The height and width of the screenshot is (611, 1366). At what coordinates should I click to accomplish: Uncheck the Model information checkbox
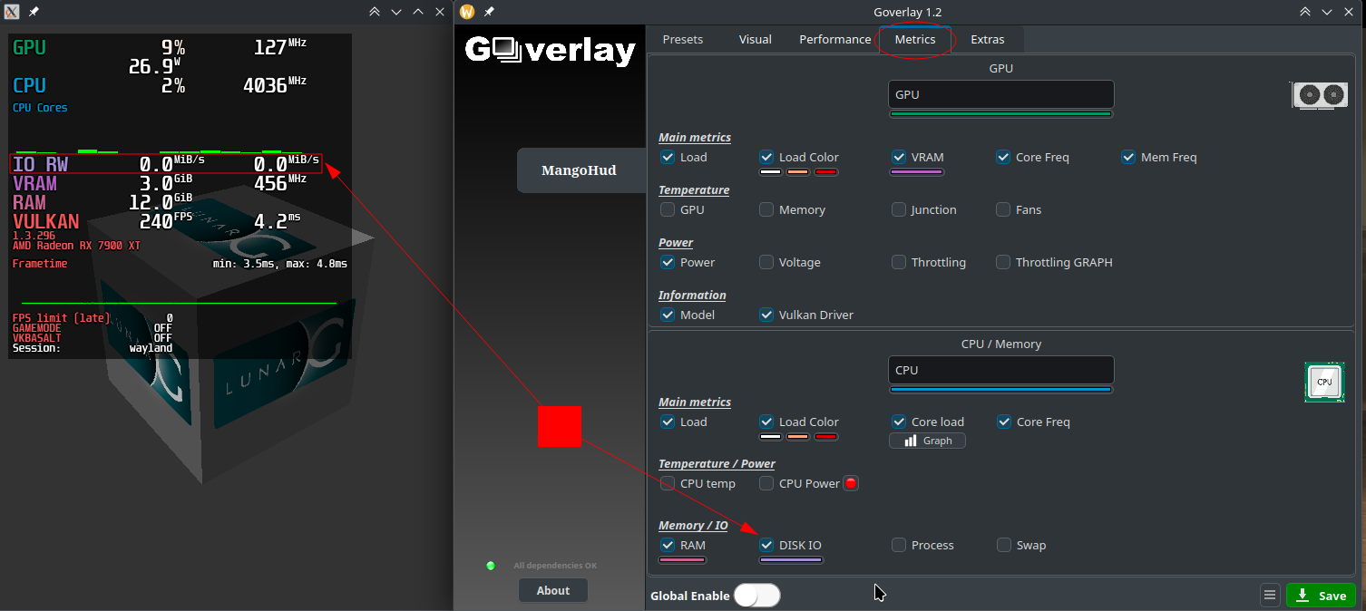tap(668, 315)
